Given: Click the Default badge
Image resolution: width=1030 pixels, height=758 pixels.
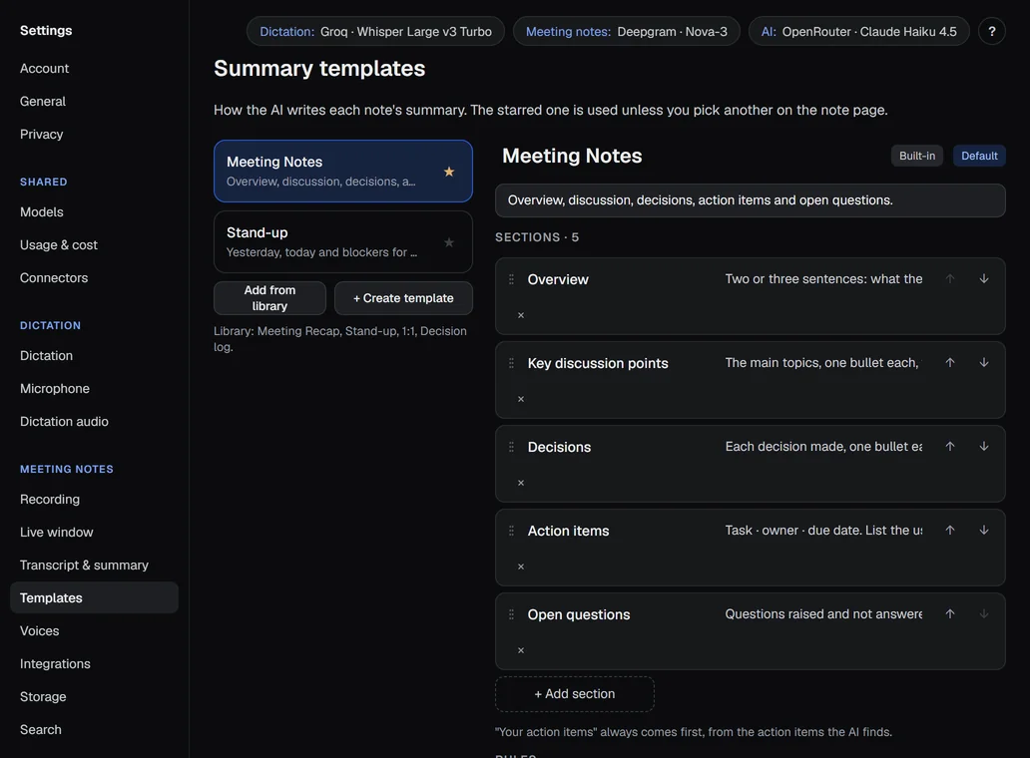Looking at the screenshot, I should point(979,156).
